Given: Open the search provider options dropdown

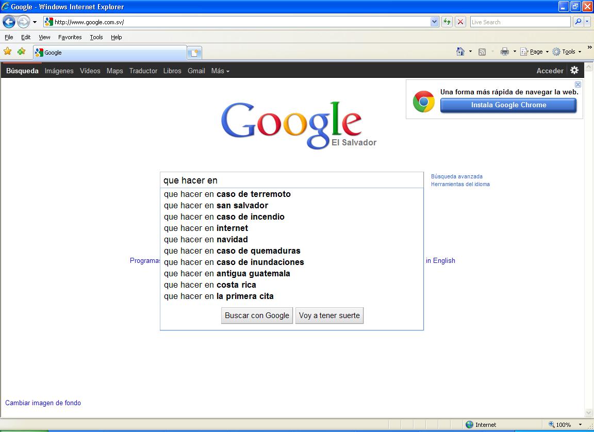Looking at the screenshot, I should (x=588, y=22).
